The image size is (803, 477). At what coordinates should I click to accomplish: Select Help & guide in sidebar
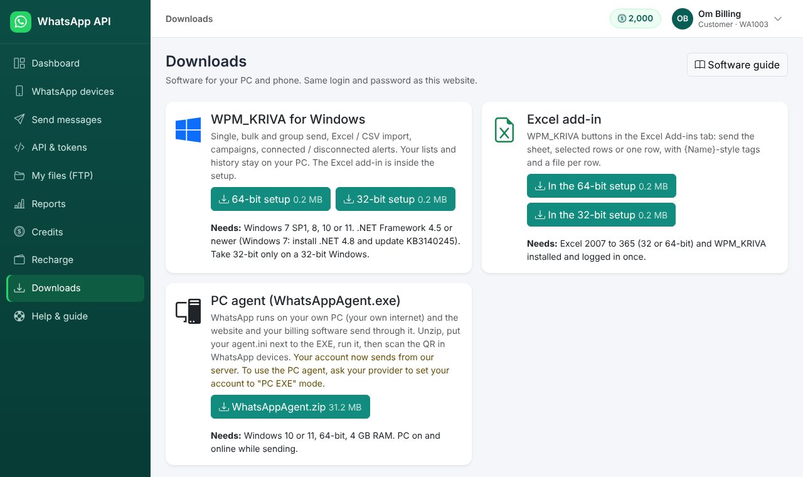pyautogui.click(x=75, y=316)
